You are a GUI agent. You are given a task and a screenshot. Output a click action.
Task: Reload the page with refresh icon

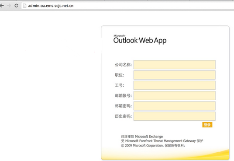pos(17,6)
